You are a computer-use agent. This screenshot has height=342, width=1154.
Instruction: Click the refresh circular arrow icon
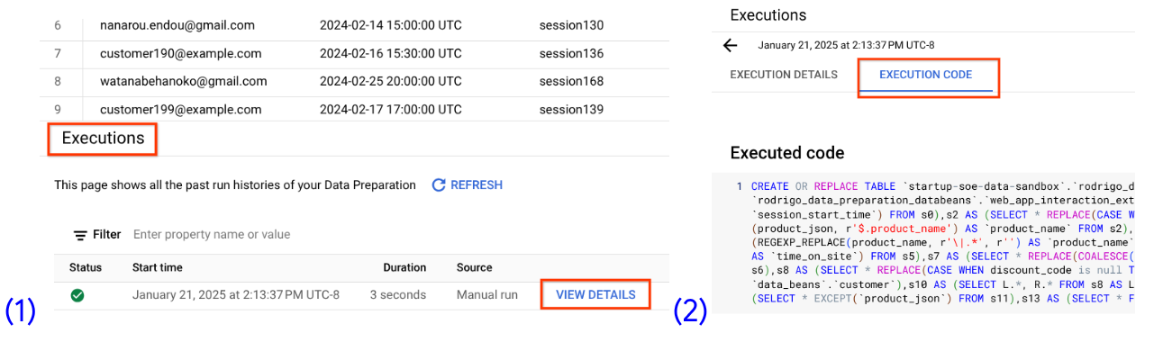coord(439,184)
